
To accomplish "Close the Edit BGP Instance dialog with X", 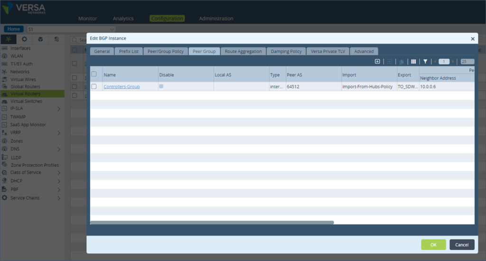I will [x=472, y=39].
